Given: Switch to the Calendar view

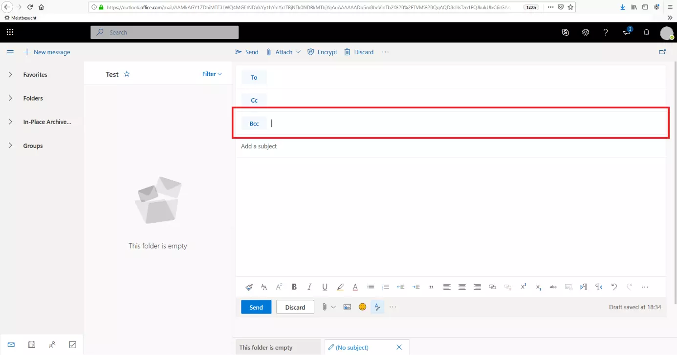Looking at the screenshot, I should pos(31,344).
